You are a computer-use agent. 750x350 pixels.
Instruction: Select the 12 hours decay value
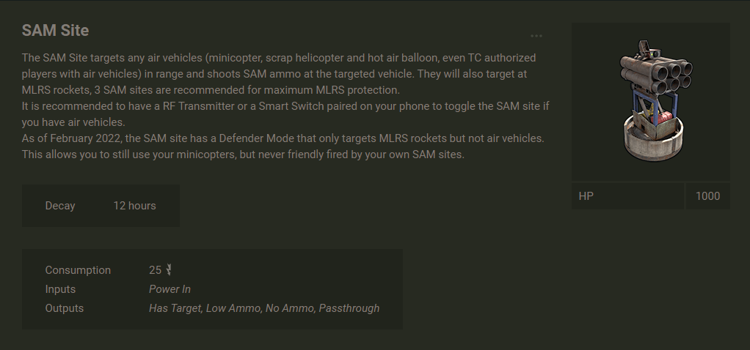(x=134, y=206)
